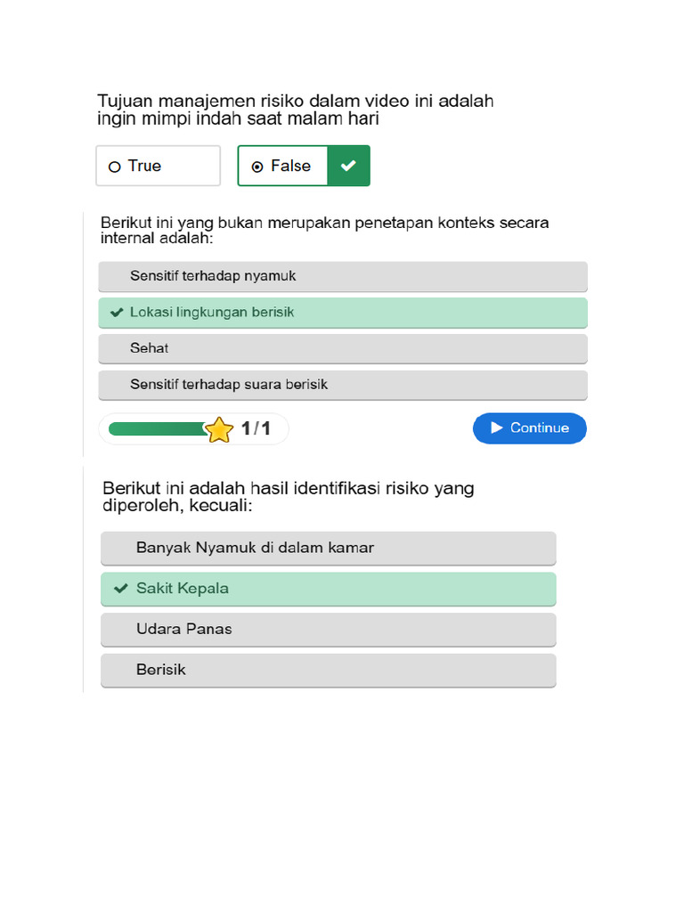Choose answer 'Banyak Nyamuk di dalam kamar'
684x912 pixels.
coord(329,548)
